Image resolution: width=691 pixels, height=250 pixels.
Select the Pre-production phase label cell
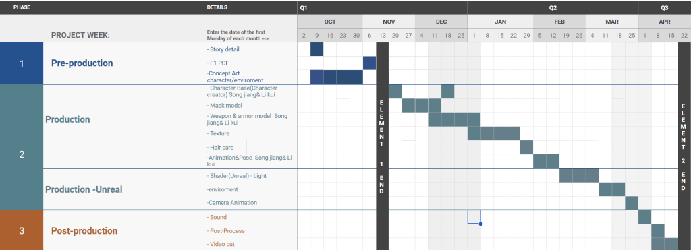82,63
